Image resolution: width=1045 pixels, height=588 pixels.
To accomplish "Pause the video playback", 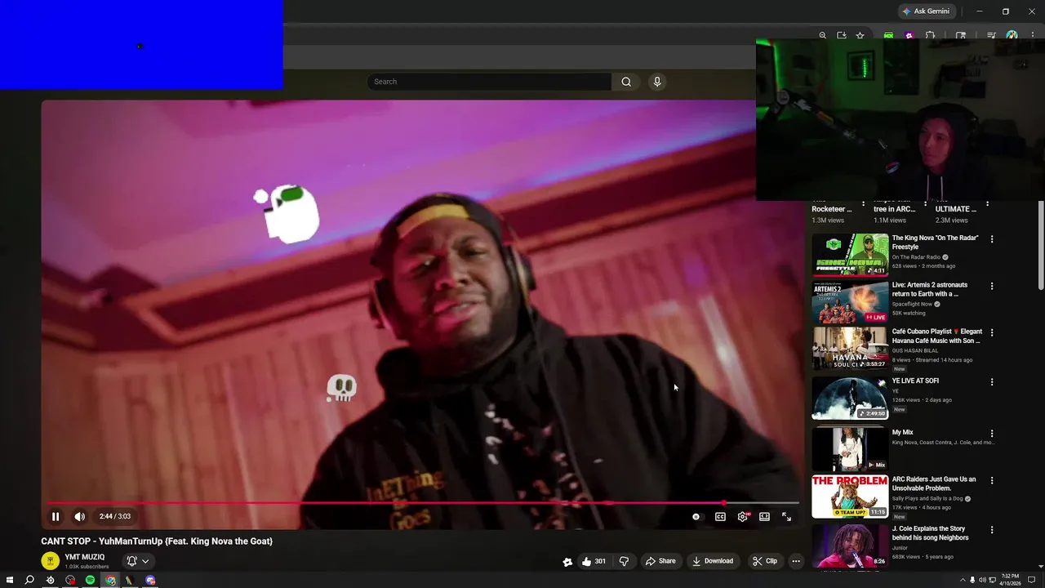I will coord(56,516).
